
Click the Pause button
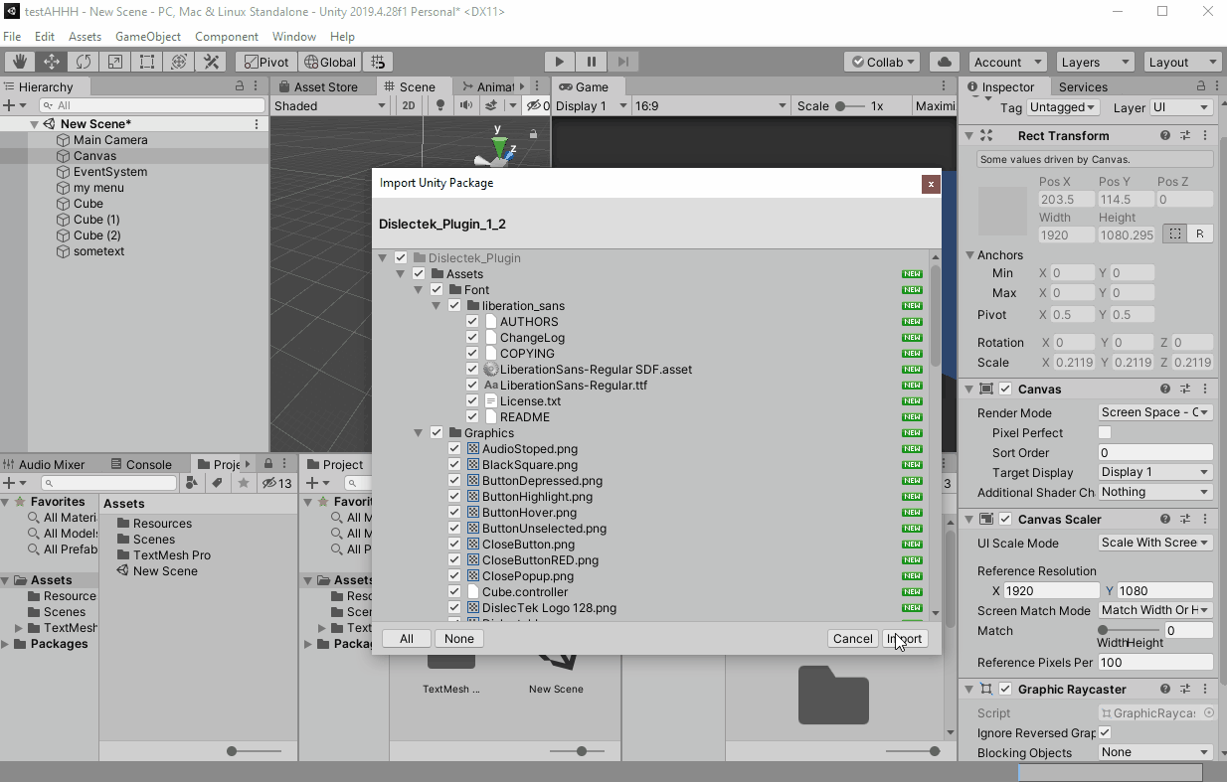592,62
